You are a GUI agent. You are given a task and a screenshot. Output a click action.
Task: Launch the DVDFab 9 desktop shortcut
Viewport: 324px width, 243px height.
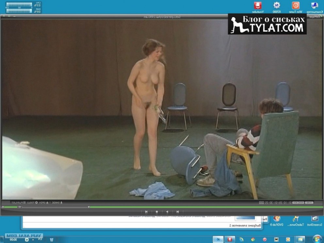click(277, 221)
